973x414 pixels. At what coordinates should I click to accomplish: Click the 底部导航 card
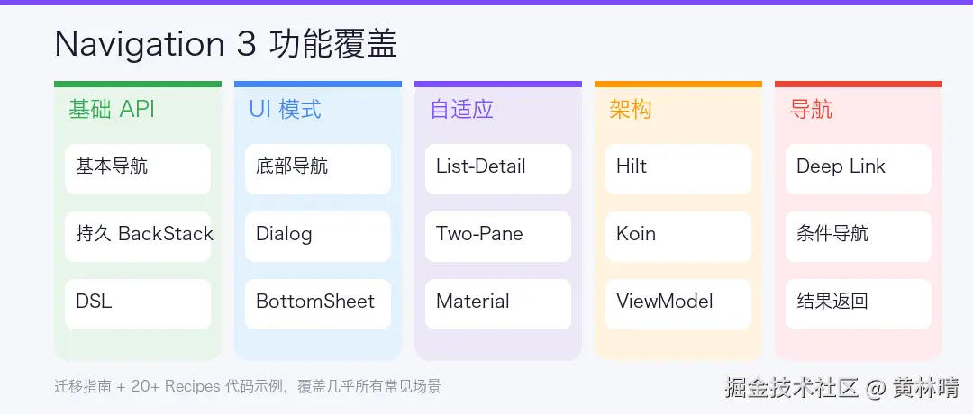coord(317,168)
